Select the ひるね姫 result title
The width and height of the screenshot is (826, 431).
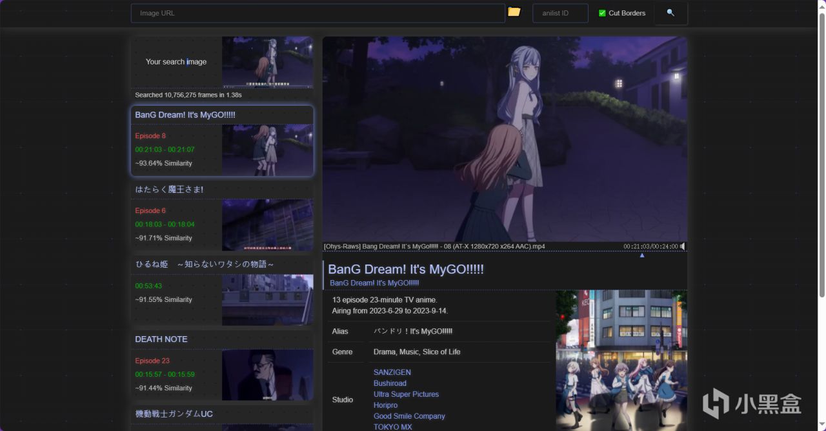point(205,265)
